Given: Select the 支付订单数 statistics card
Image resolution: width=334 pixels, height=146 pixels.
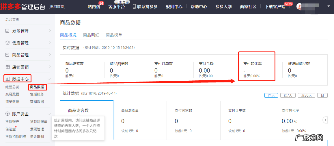Looking at the screenshot, I should (x=247, y=120).
